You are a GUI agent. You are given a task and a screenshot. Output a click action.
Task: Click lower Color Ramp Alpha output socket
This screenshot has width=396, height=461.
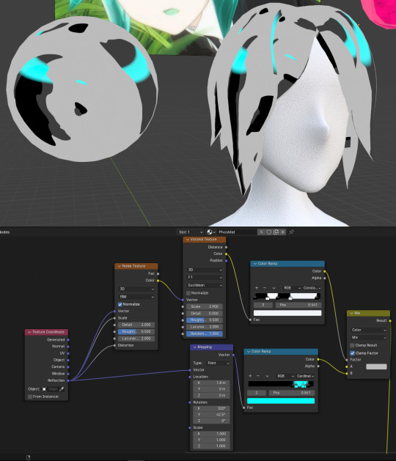point(318,366)
